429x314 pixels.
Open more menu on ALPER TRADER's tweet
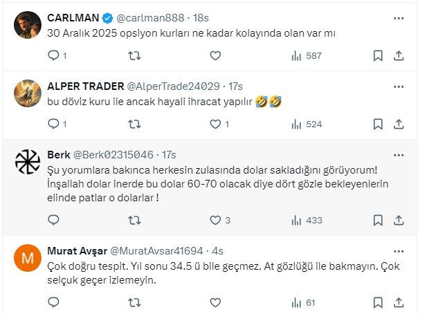tap(399, 86)
